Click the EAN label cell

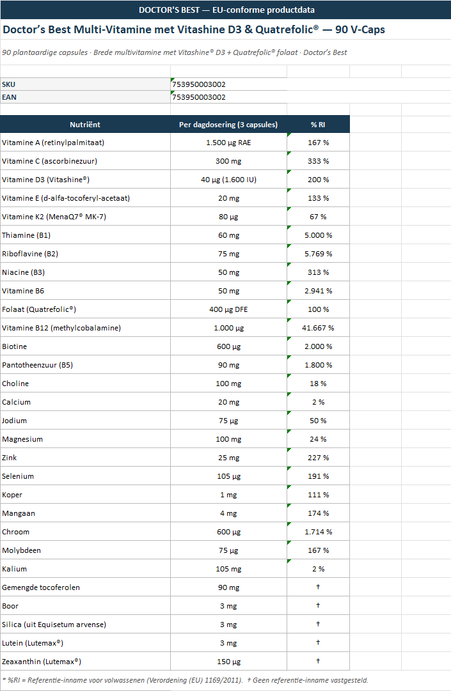tap(85, 97)
